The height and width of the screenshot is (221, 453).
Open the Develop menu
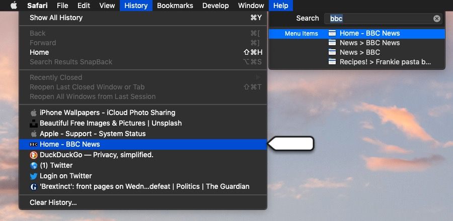pos(215,6)
